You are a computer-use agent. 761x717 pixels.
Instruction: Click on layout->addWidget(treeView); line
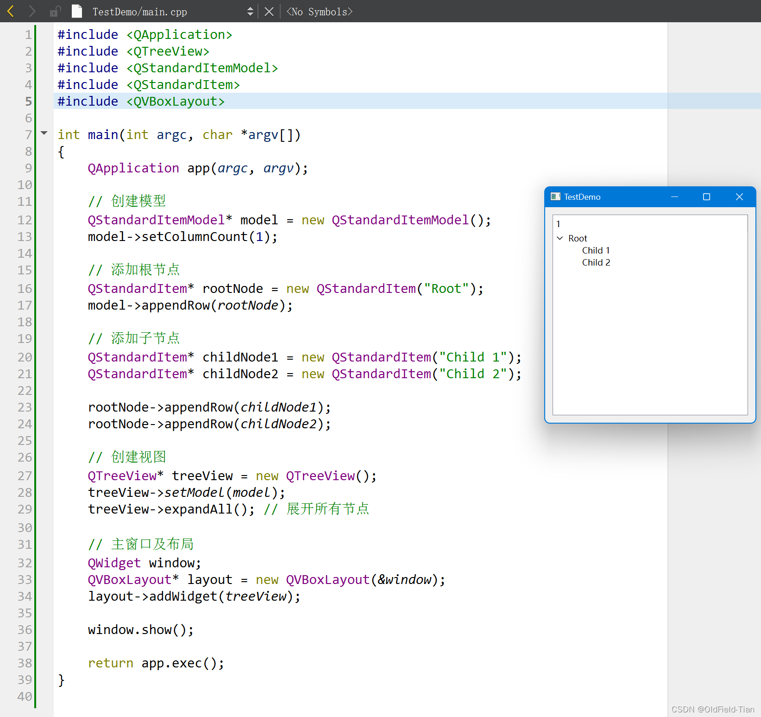coord(195,596)
